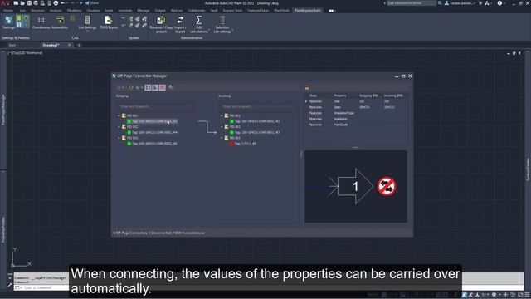Switch to the Start document tab

click(x=12, y=45)
